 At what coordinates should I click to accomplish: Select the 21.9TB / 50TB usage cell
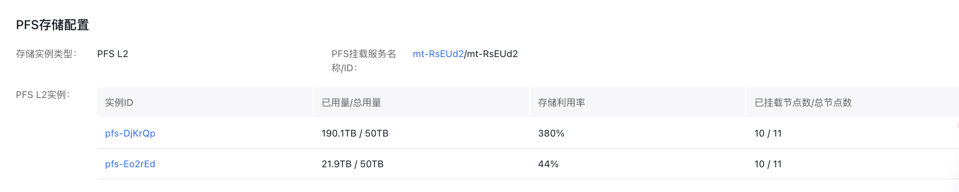point(352,164)
